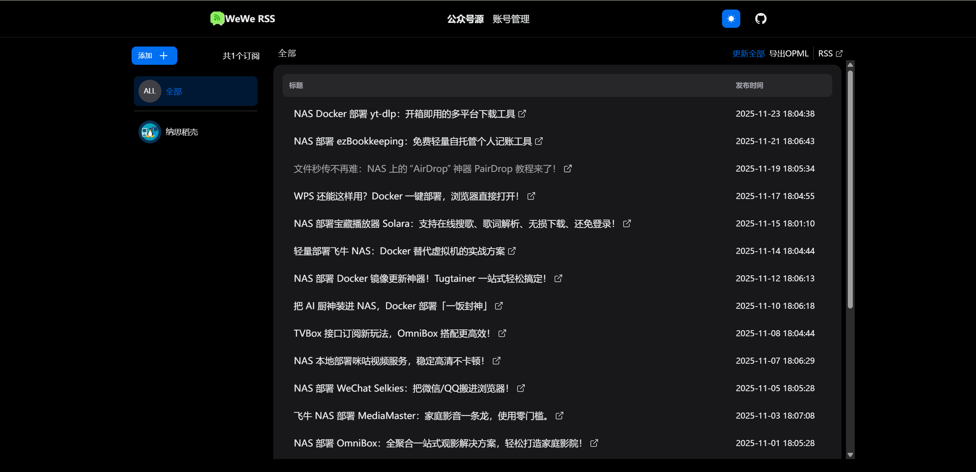Open external link icon for PairDrop article
The height and width of the screenshot is (472, 976).
[568, 169]
